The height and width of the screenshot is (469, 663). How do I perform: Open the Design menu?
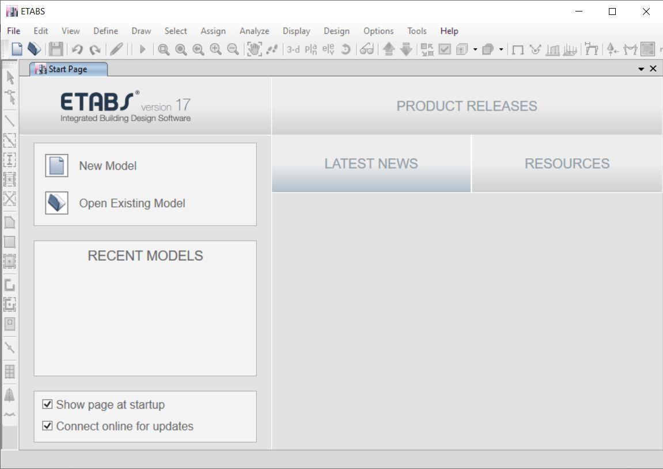pyautogui.click(x=336, y=31)
